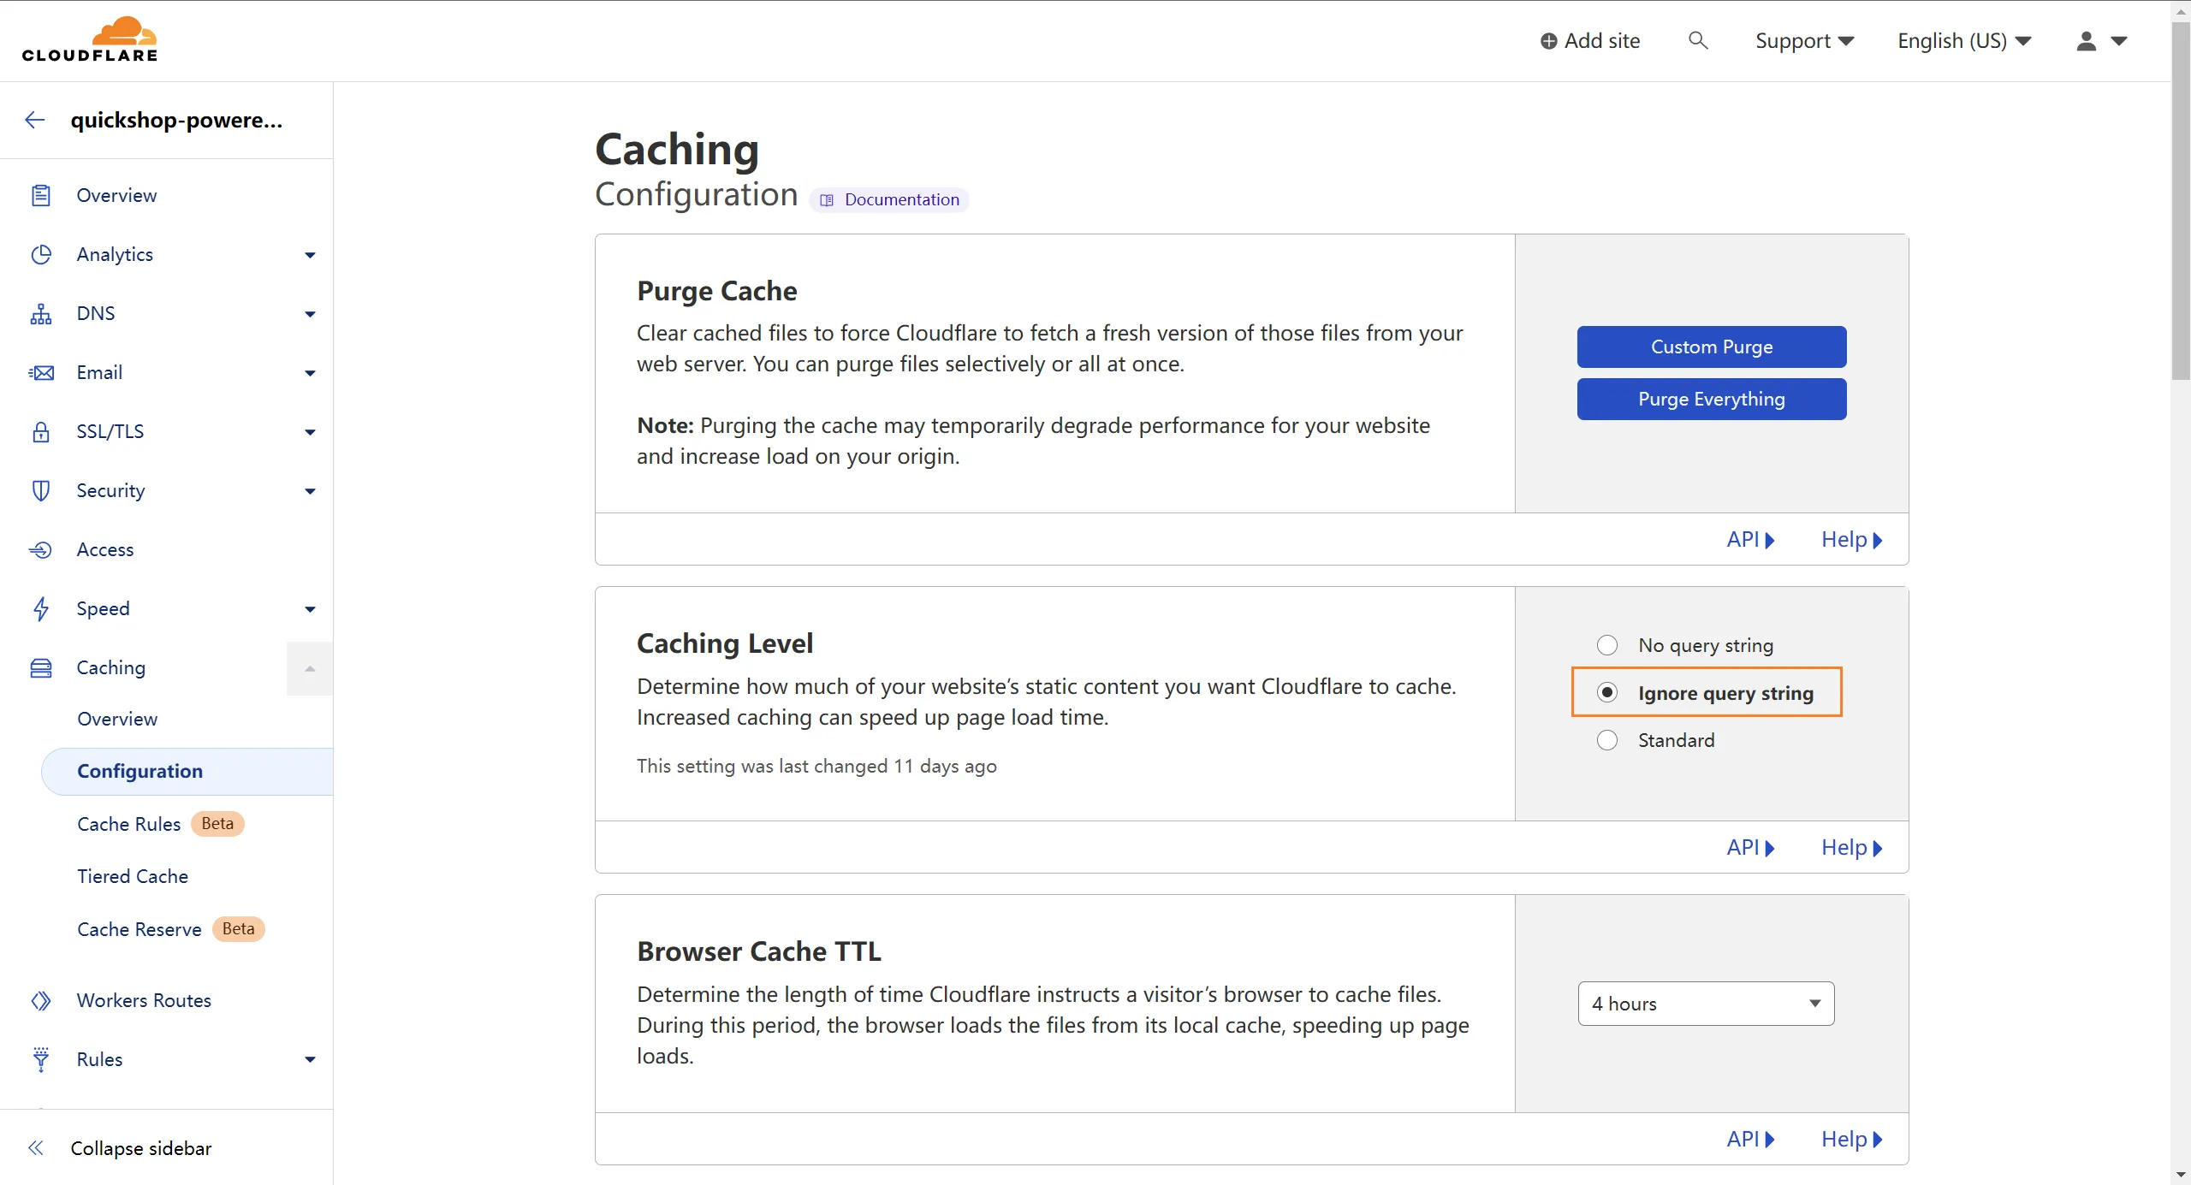
Task: Go to the Tiered Cache page
Action: click(x=133, y=876)
